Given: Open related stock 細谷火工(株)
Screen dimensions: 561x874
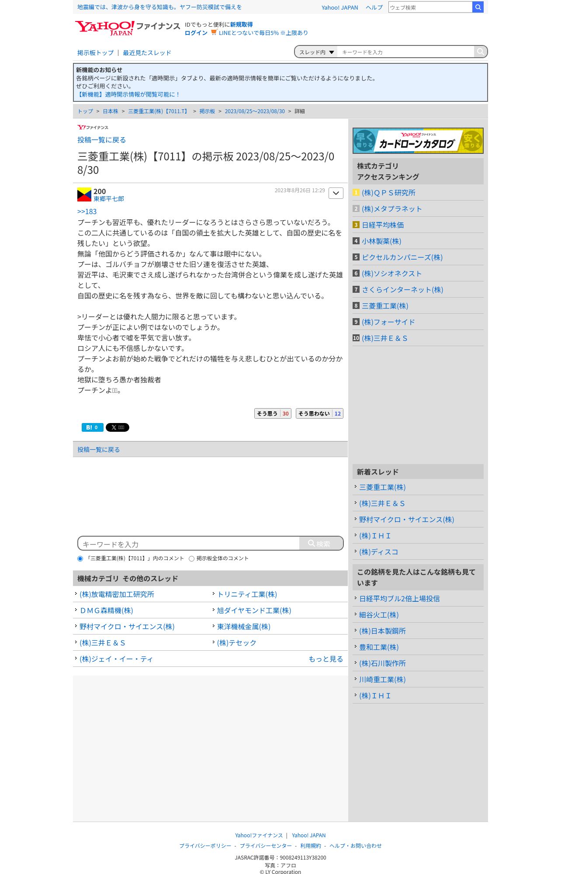Looking at the screenshot, I should pos(379,615).
